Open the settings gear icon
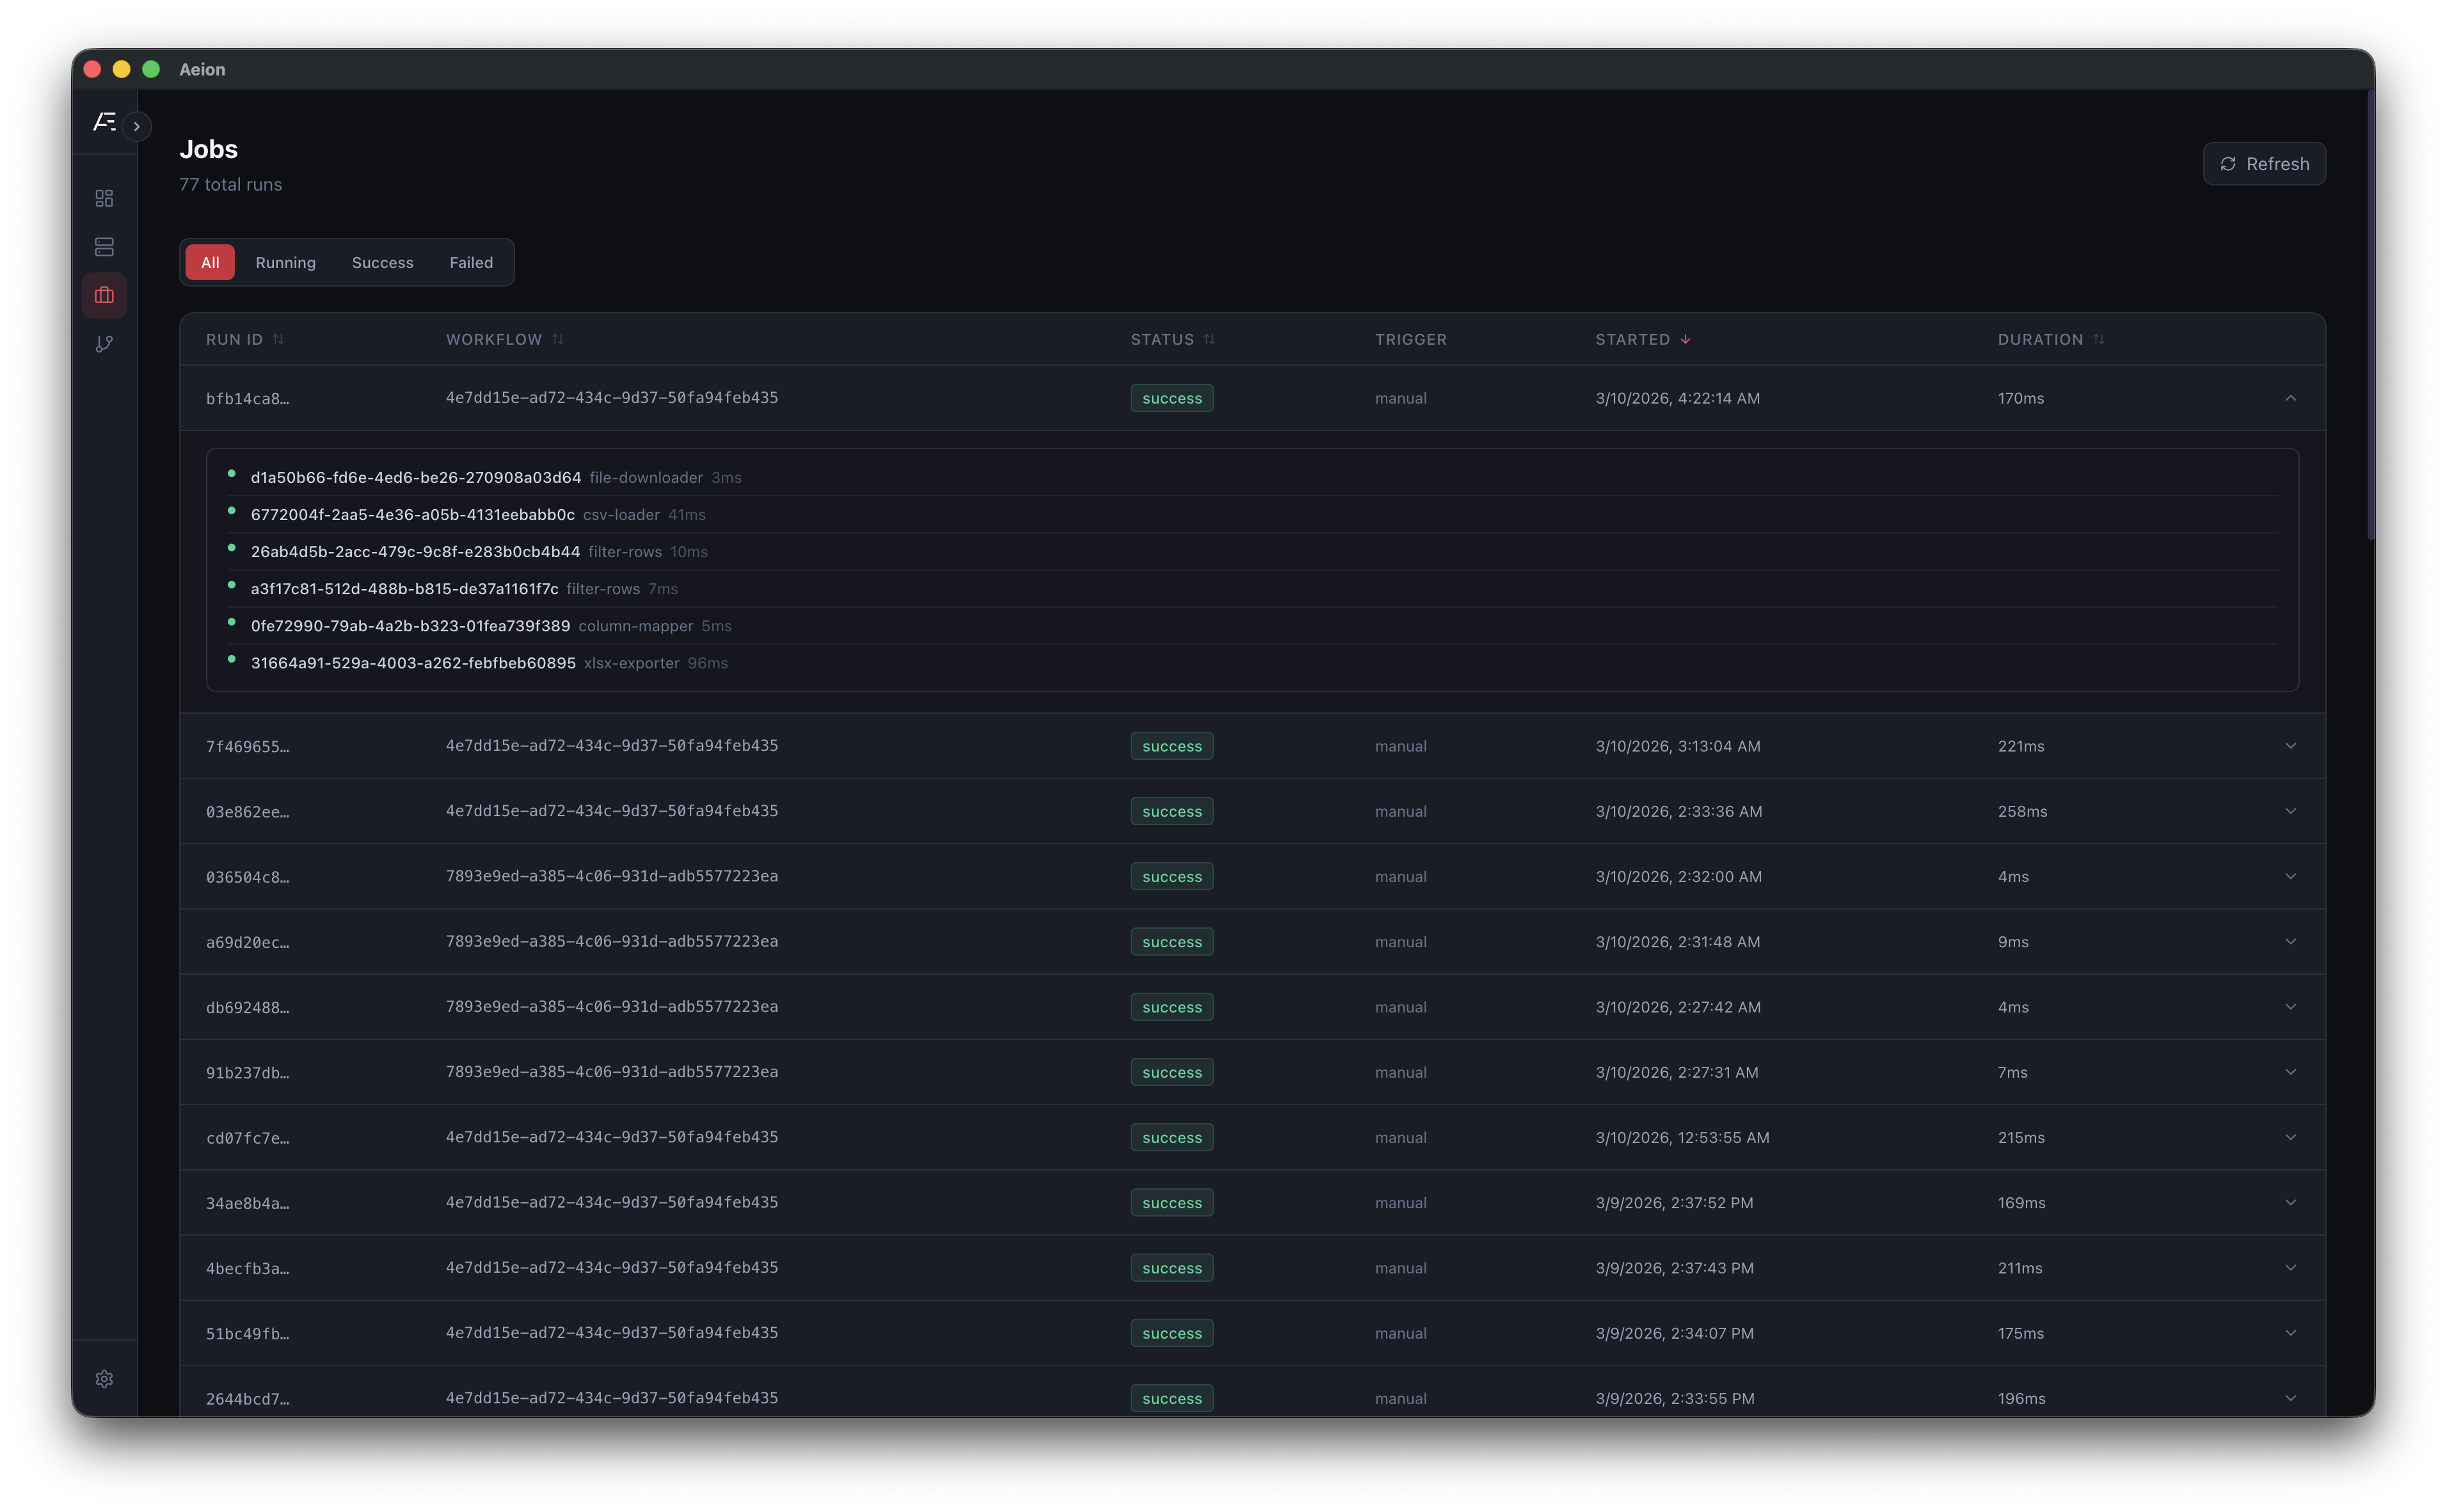This screenshot has height=1512, width=2447. pyautogui.click(x=104, y=1379)
